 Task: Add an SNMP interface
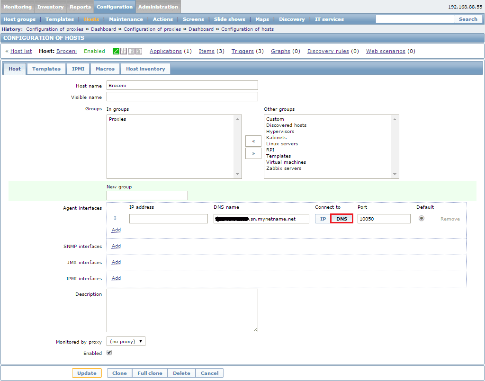pyautogui.click(x=117, y=246)
